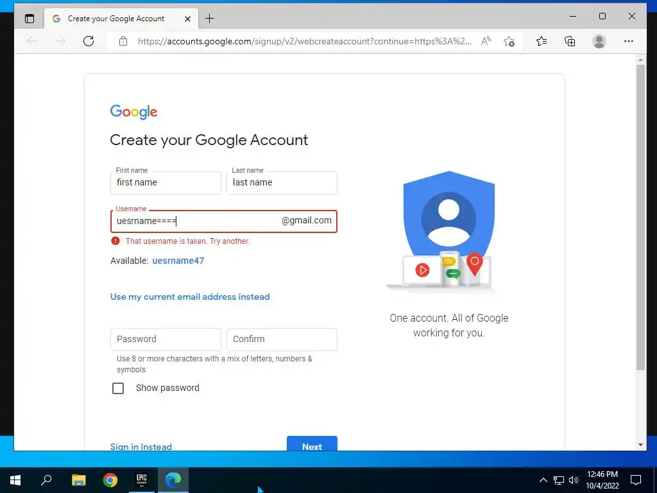Screen dimensions: 657x493
Task: Click the First name field
Action: tap(166, 183)
